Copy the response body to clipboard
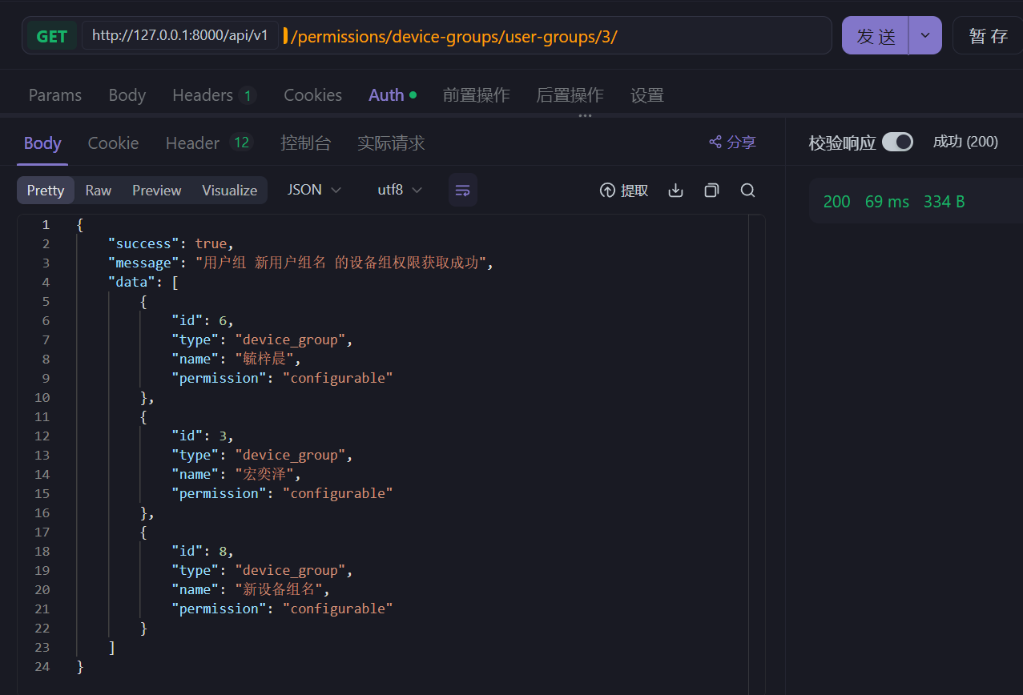 click(711, 191)
